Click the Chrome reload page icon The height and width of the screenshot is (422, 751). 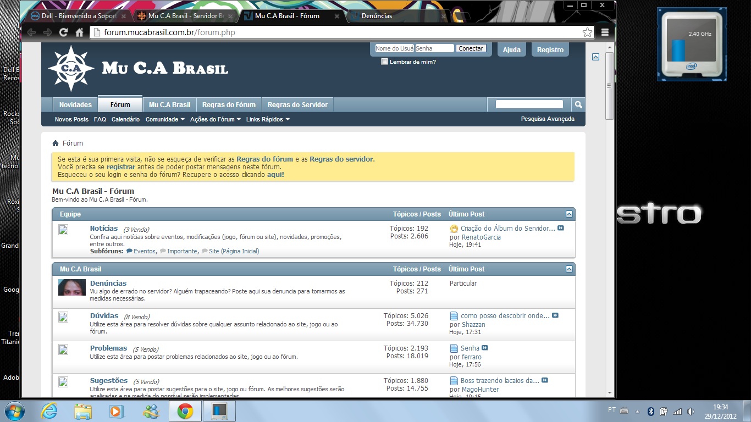pos(64,32)
